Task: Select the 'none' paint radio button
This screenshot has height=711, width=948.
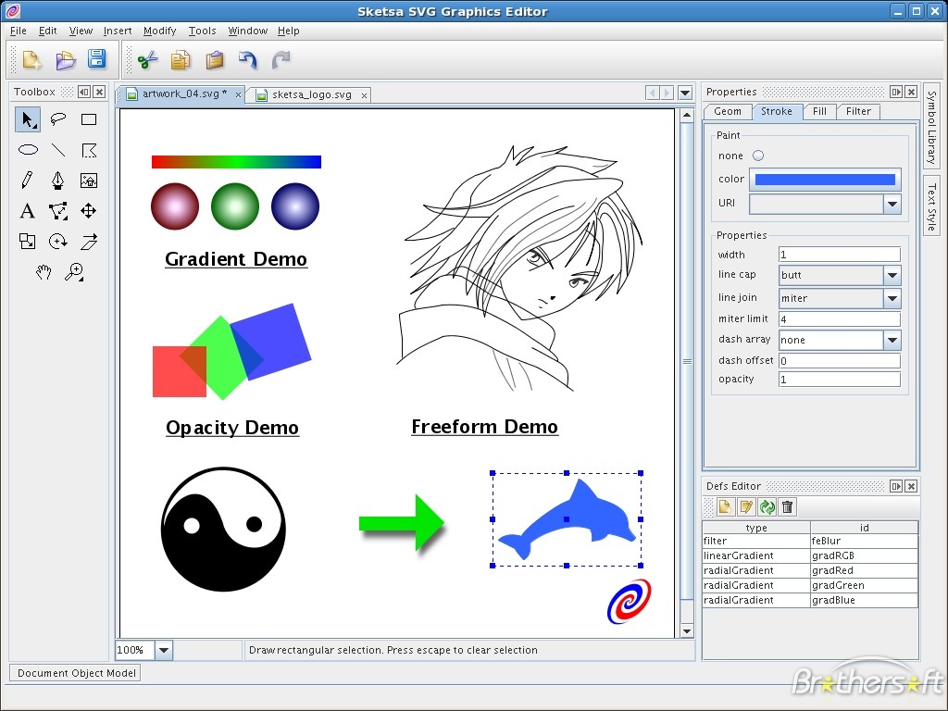Action: [x=758, y=155]
